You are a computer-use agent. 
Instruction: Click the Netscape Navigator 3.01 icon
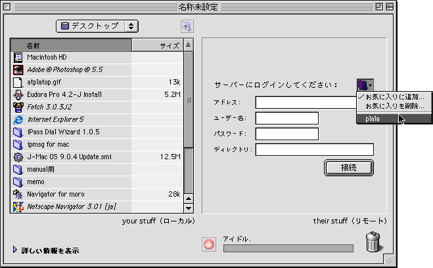point(18,207)
